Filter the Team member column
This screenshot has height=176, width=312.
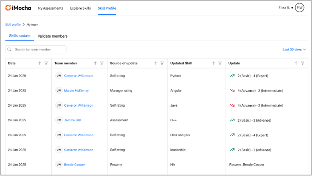pyautogui.click(x=102, y=63)
